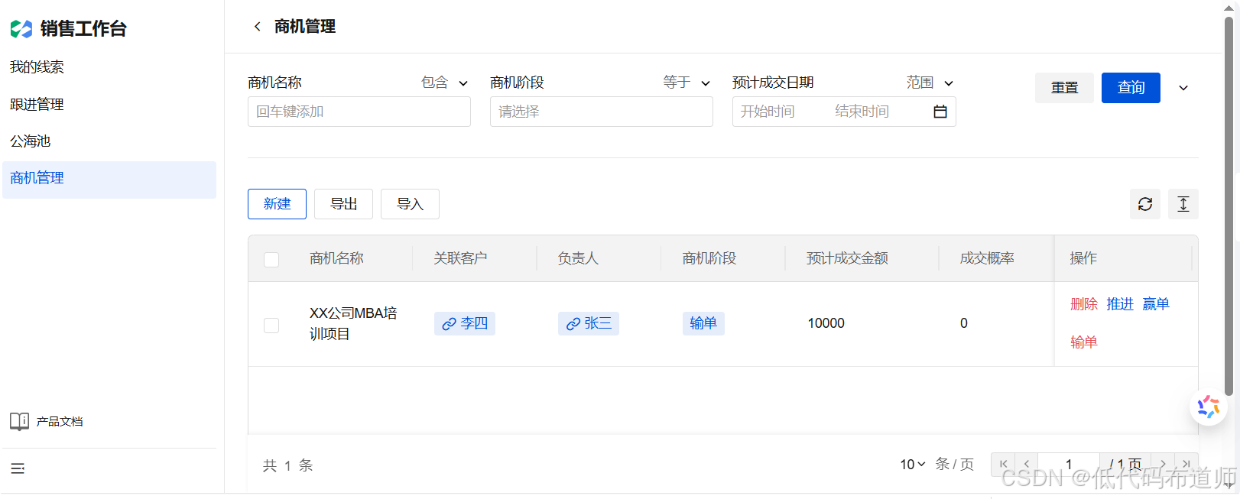Click the 开始时间 date input

pos(768,112)
